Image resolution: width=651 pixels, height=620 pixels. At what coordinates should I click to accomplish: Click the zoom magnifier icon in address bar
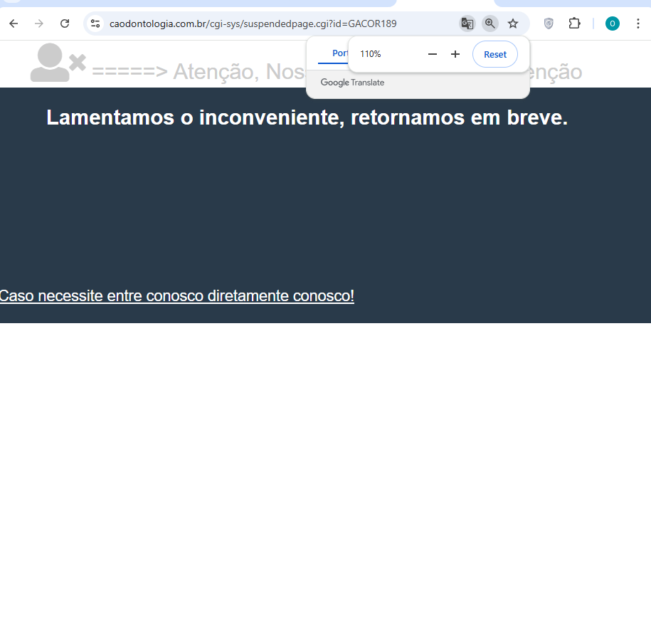[x=490, y=23]
